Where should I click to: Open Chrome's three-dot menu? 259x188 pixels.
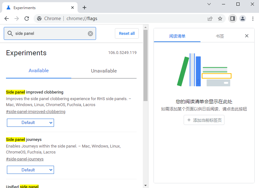[x=253, y=19]
